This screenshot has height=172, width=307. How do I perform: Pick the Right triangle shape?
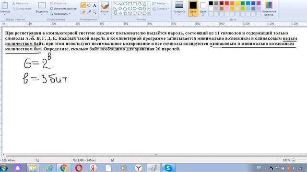[116, 9]
